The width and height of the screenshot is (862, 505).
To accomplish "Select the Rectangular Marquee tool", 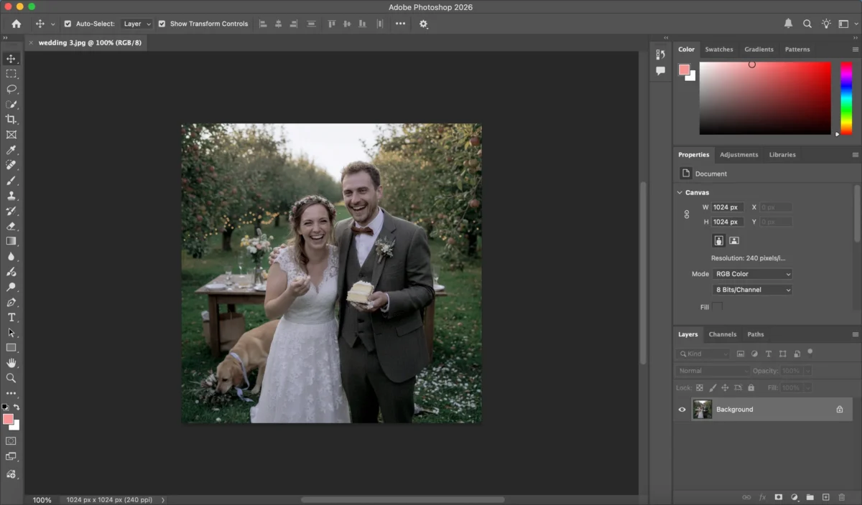I will point(11,74).
